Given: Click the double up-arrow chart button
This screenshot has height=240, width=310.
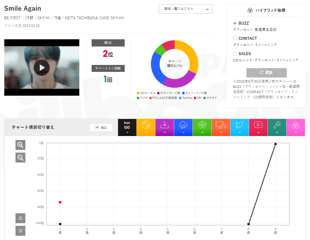Looking at the screenshot, I should tap(20, 218).
